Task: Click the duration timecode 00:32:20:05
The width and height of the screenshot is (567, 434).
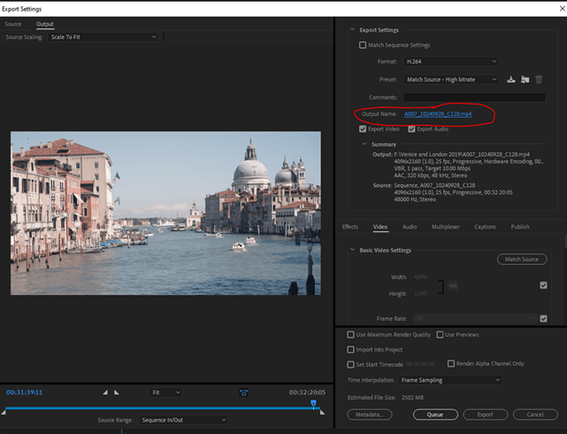Action: [x=307, y=392]
